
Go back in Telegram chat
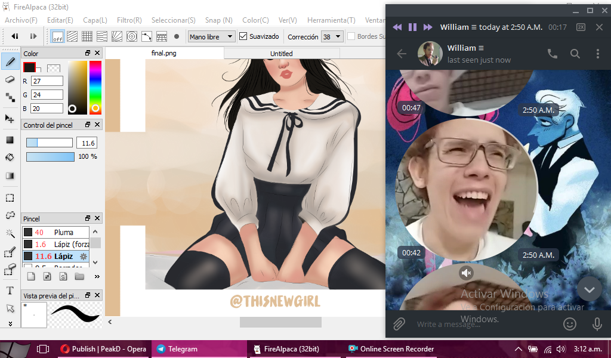tap(402, 54)
